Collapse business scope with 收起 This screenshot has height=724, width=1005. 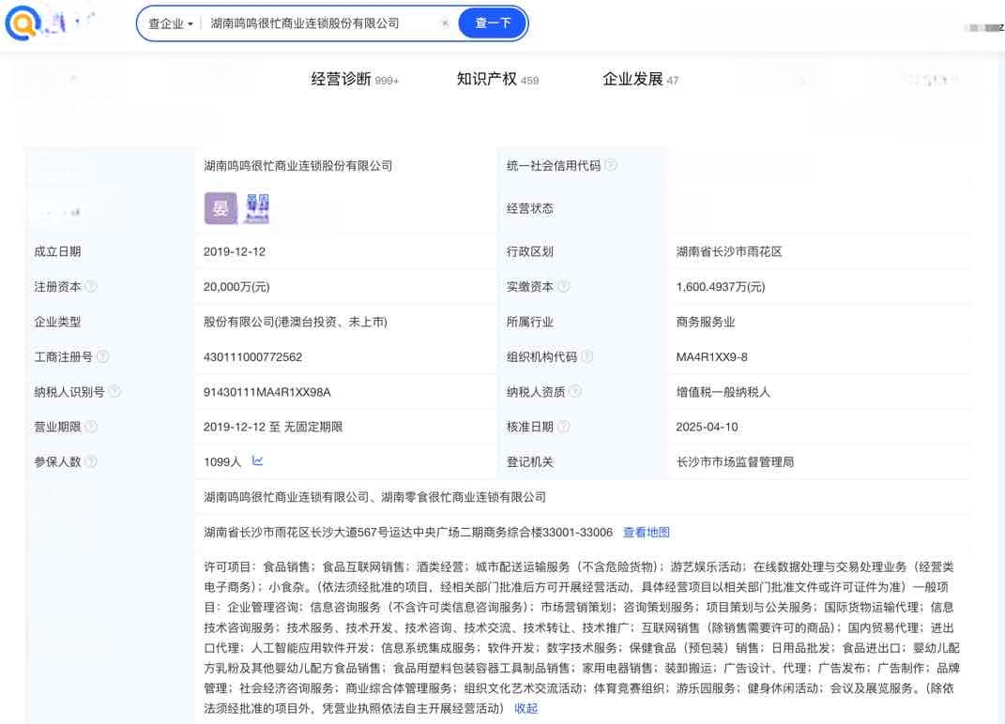(526, 708)
